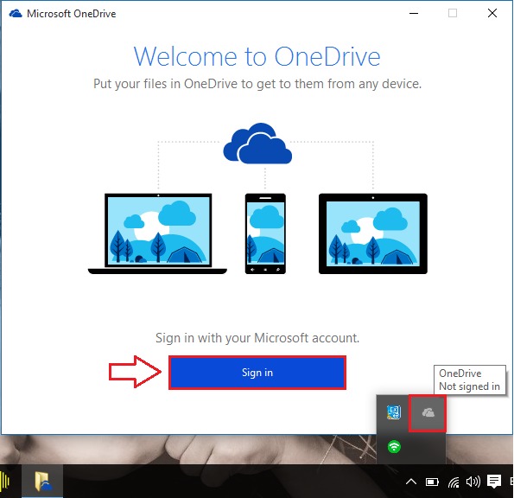Click the yellow striped app icon on taskbar

tap(5, 482)
